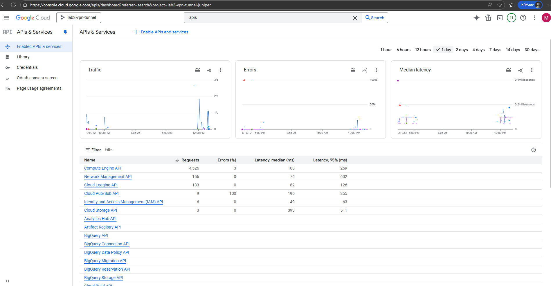Image resolution: width=551 pixels, height=286 pixels.
Task: Select 7 days time range
Action: tap(495, 50)
